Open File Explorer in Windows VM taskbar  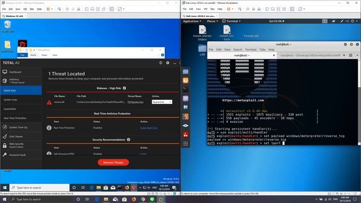[99, 188]
